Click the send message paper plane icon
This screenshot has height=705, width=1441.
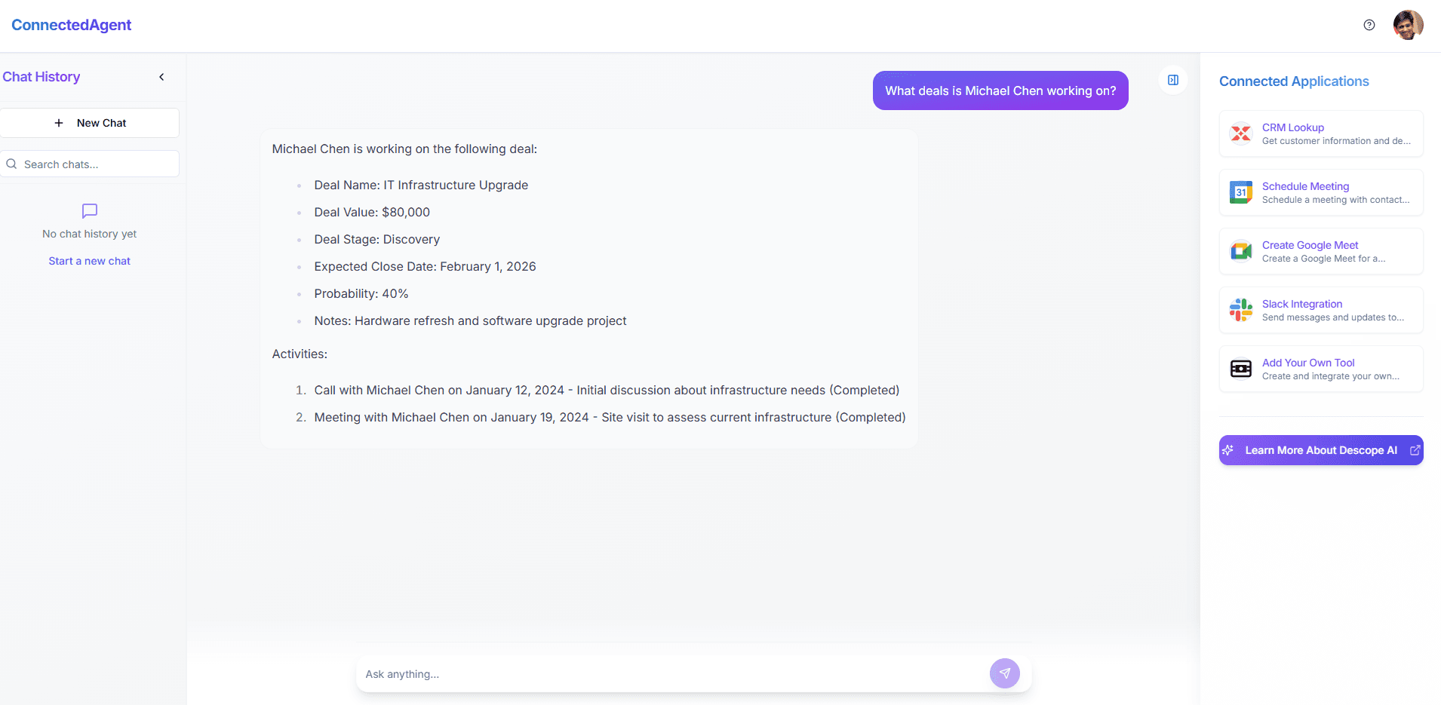[x=1004, y=673]
